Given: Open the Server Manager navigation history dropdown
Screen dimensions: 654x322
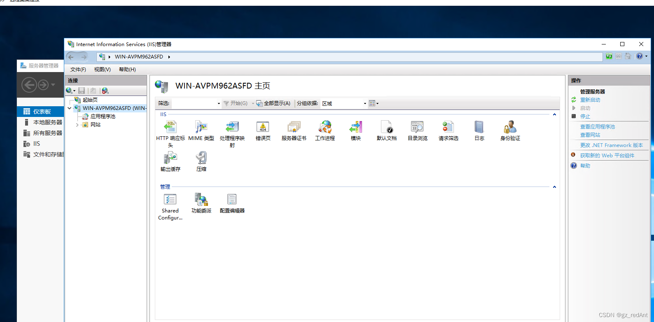Looking at the screenshot, I should tap(53, 85).
